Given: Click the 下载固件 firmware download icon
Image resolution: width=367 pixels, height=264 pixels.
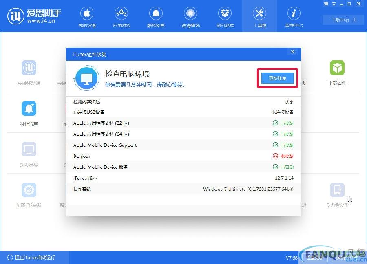Looking at the screenshot, I should 337,68.
